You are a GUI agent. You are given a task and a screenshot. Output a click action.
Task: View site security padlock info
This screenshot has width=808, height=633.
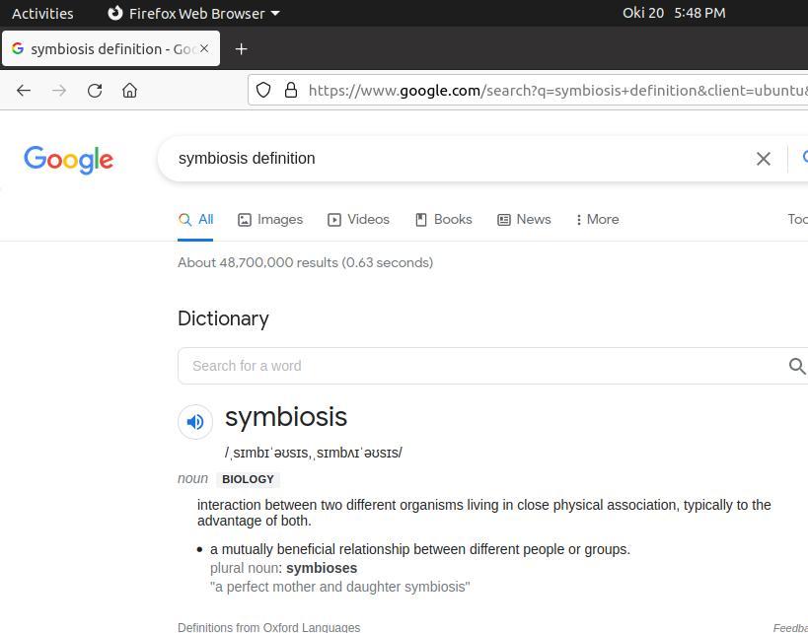[x=291, y=90]
